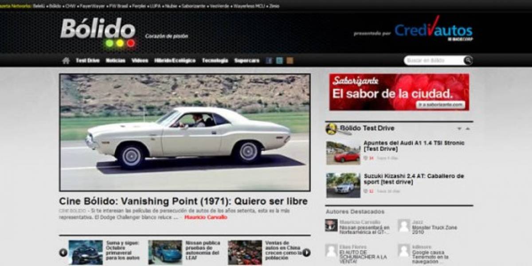Viewport: 532px width, 266px height.
Task: Click the CINE BOLIDO category tag
Action: (72, 211)
